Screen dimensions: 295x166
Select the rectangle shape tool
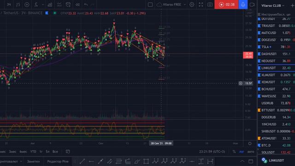click(146, 161)
